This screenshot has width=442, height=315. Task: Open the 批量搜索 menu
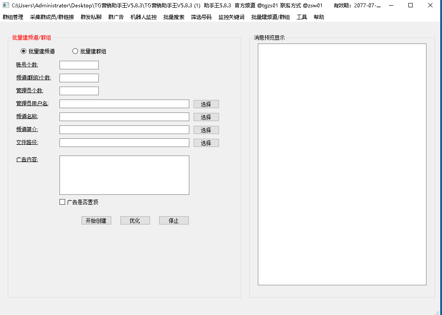pyautogui.click(x=174, y=17)
